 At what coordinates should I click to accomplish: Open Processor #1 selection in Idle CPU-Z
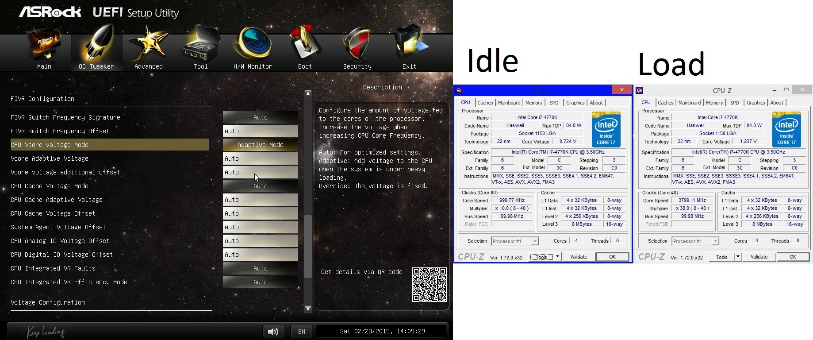tap(515, 241)
